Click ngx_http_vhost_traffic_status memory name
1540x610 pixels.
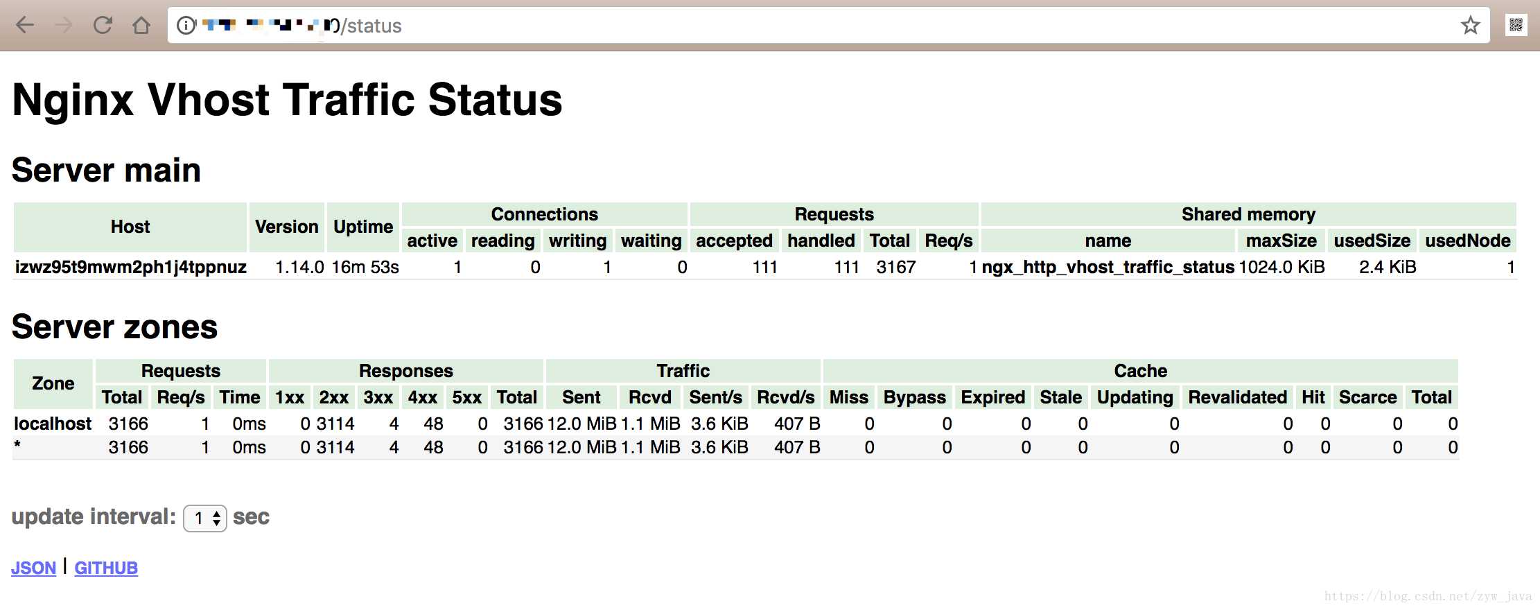pos(1108,267)
